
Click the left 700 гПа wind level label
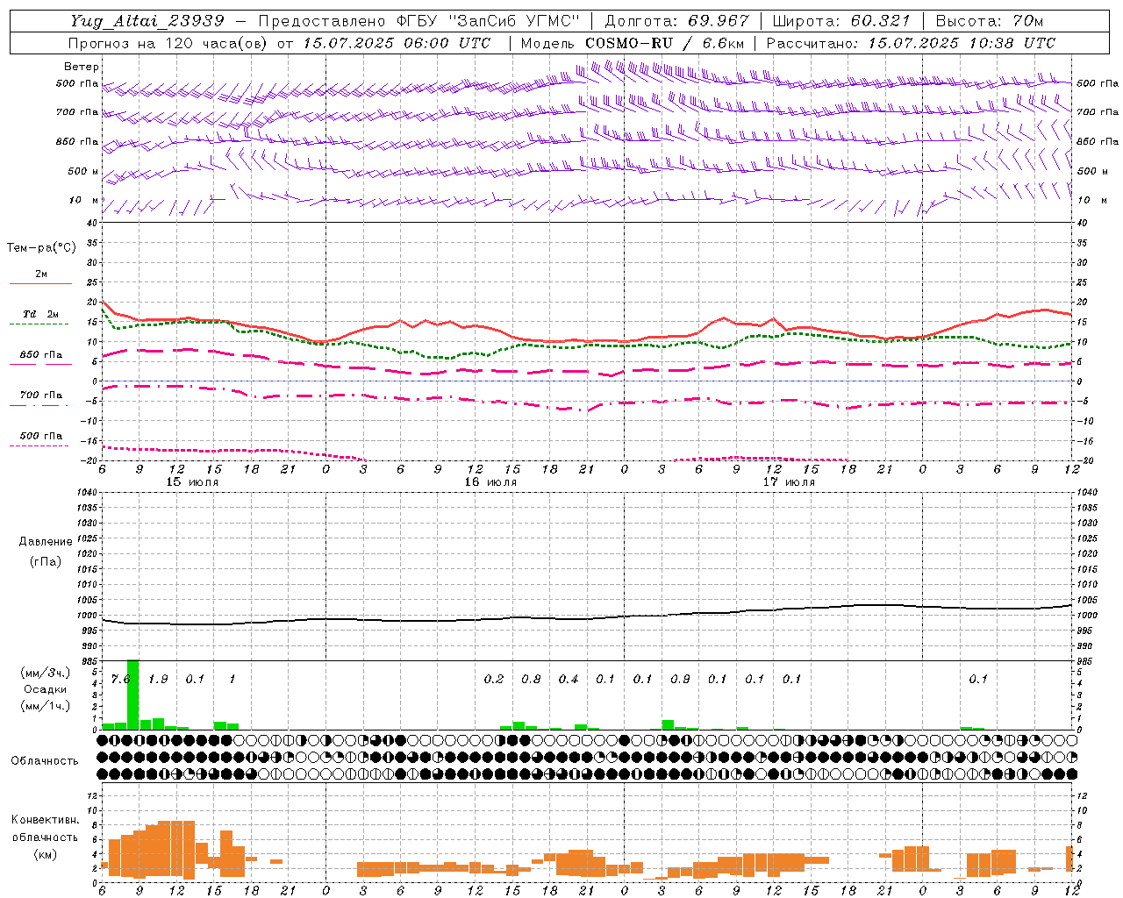pyautogui.click(x=77, y=112)
